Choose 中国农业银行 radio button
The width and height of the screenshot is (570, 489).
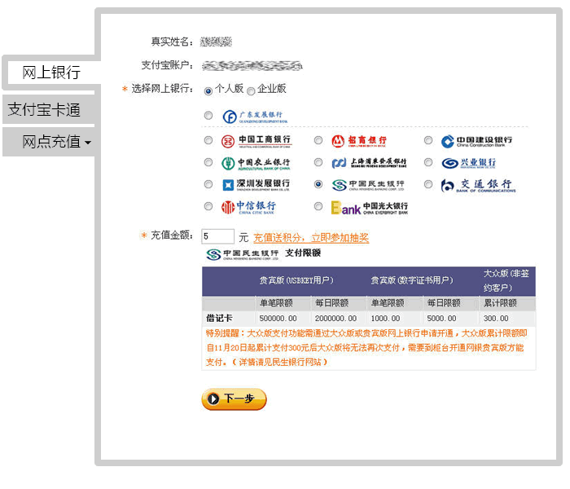click(208, 162)
